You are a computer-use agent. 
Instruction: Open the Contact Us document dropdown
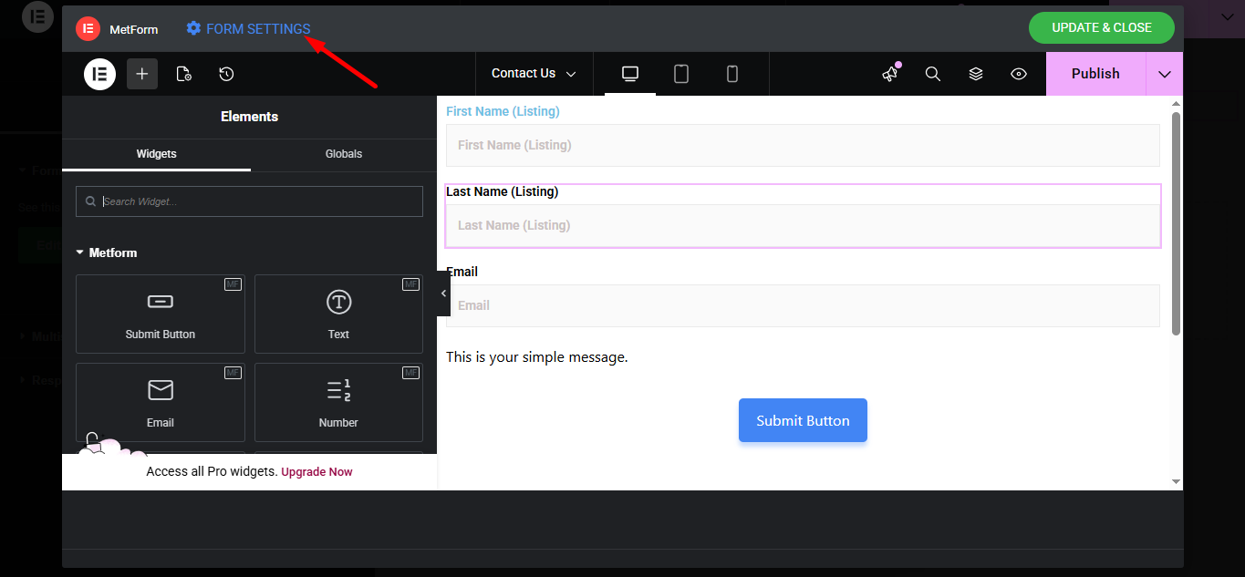[534, 74]
